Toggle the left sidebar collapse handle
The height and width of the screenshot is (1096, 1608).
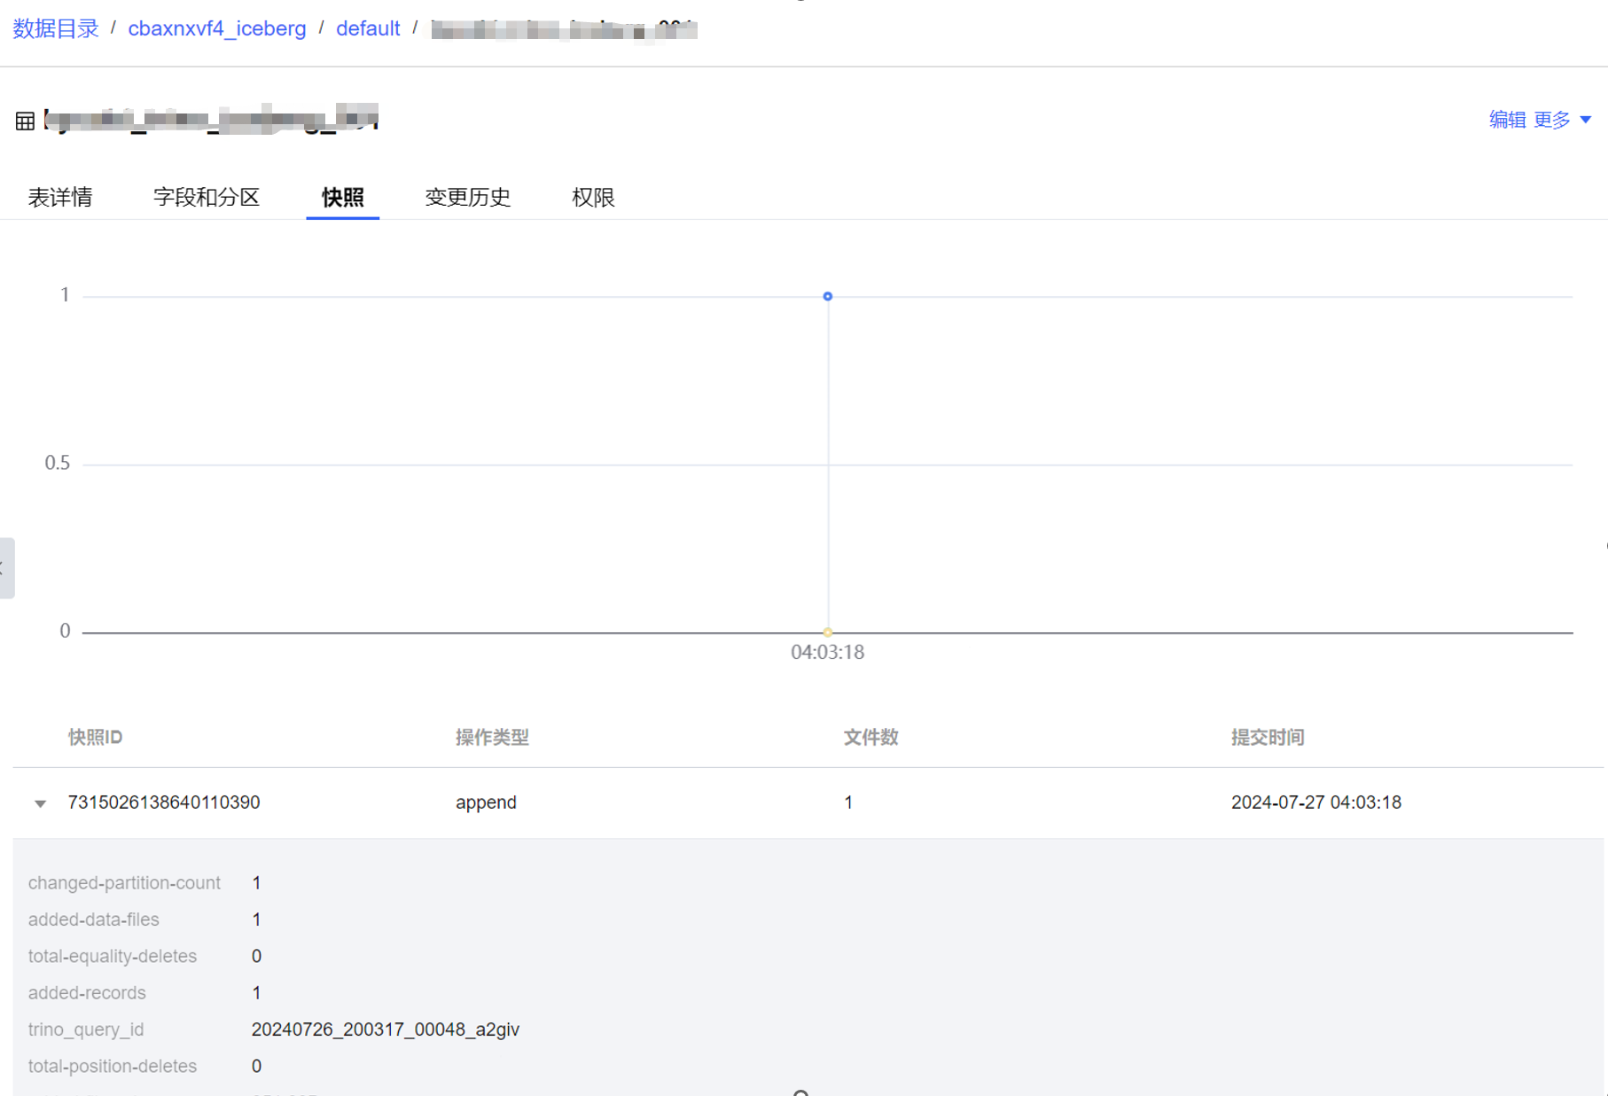tap(5, 568)
